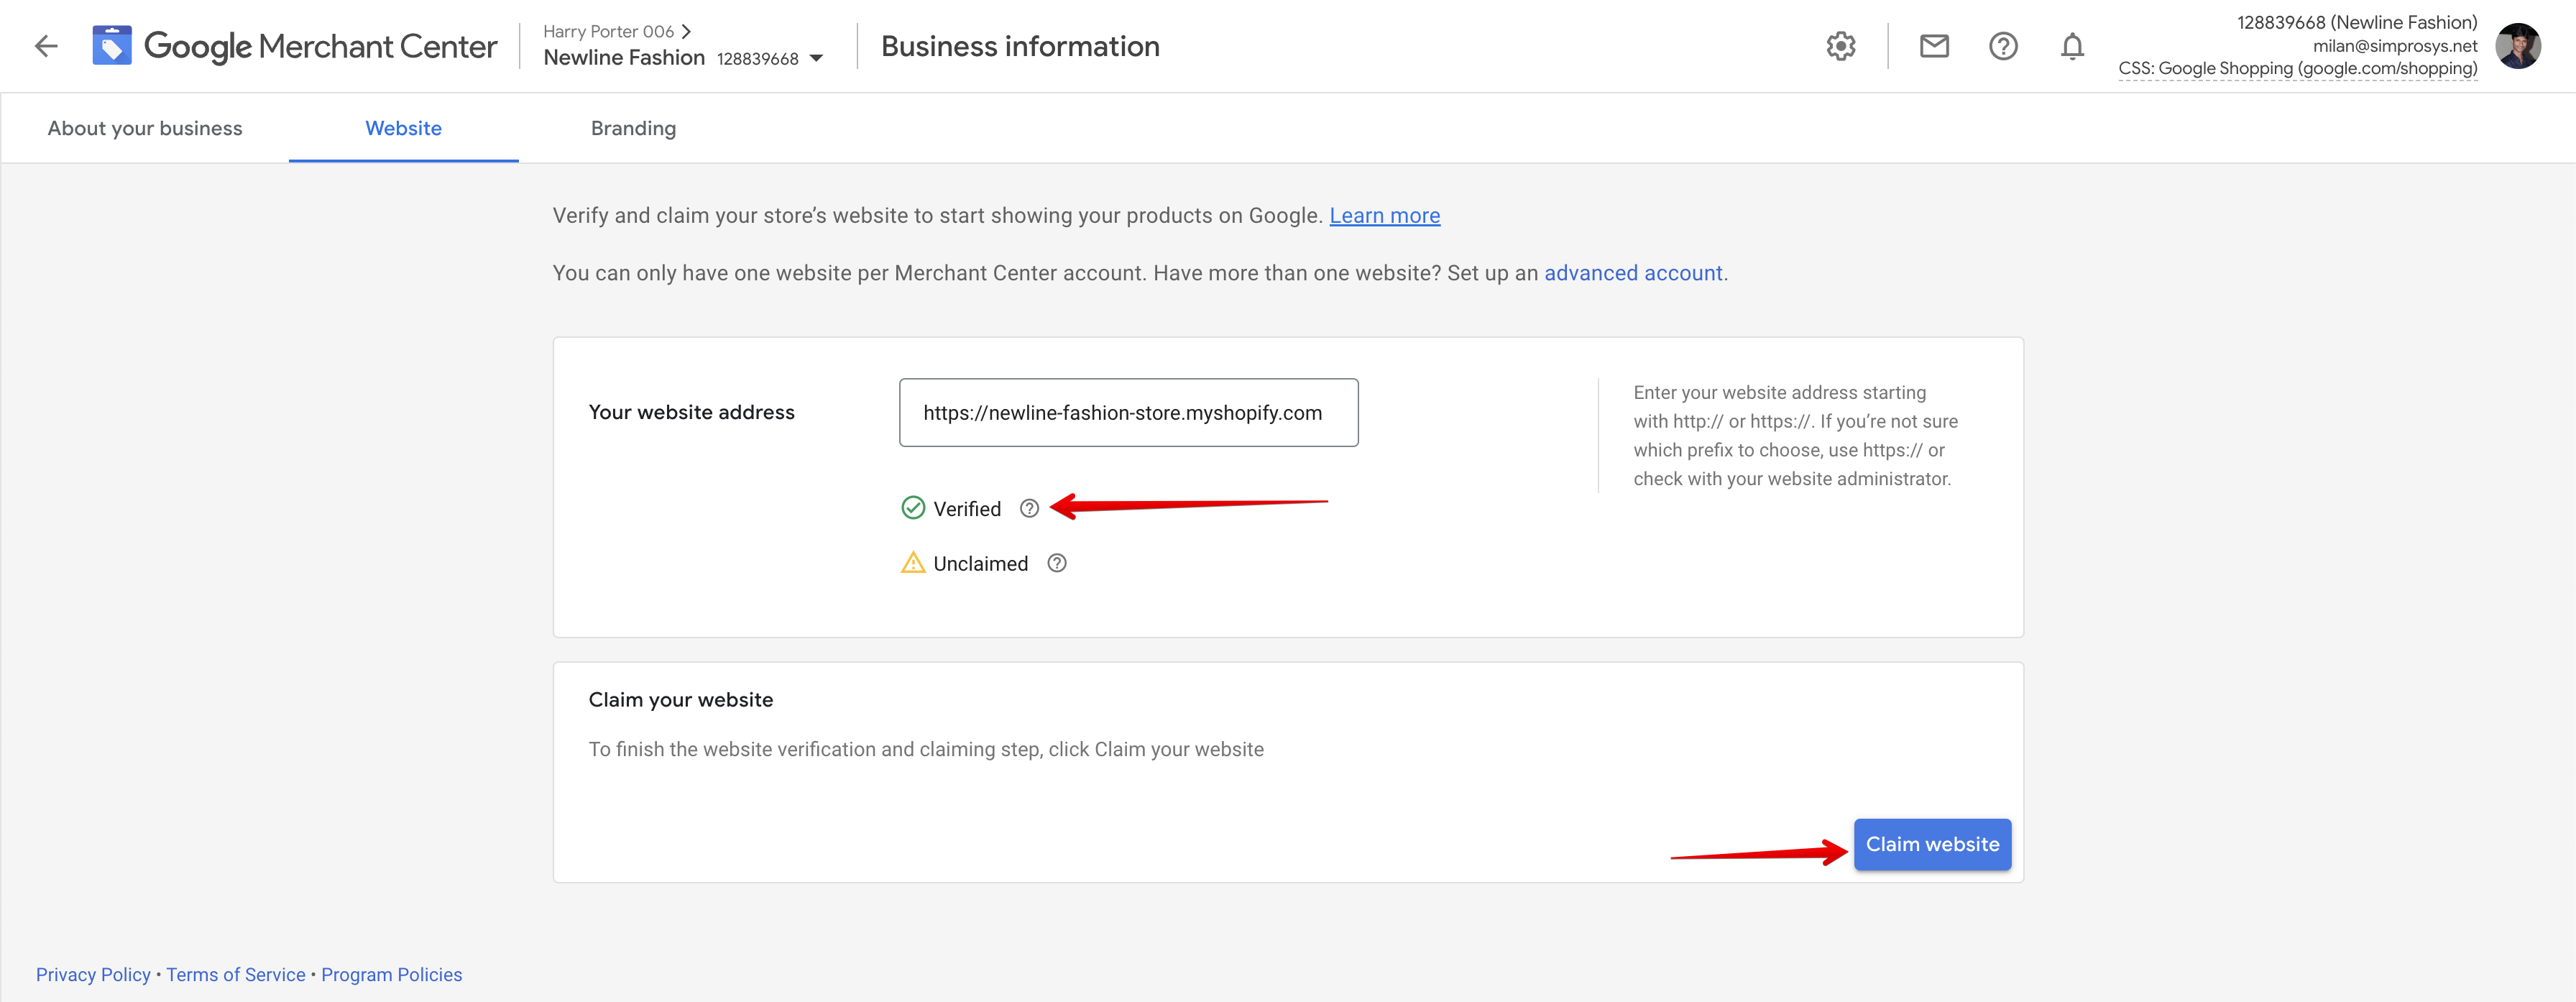Select the Website tab
This screenshot has width=2576, height=1002.
point(403,128)
